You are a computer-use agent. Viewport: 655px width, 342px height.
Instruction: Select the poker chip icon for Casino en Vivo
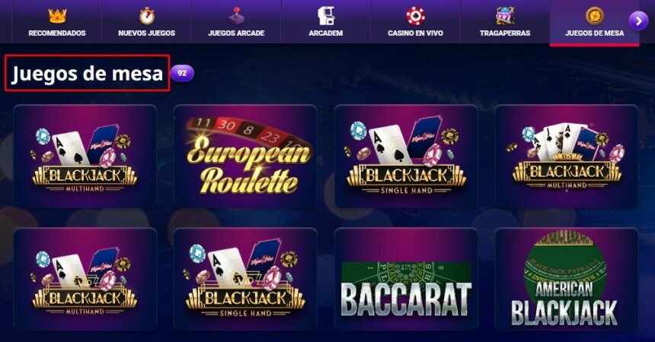pyautogui.click(x=415, y=16)
